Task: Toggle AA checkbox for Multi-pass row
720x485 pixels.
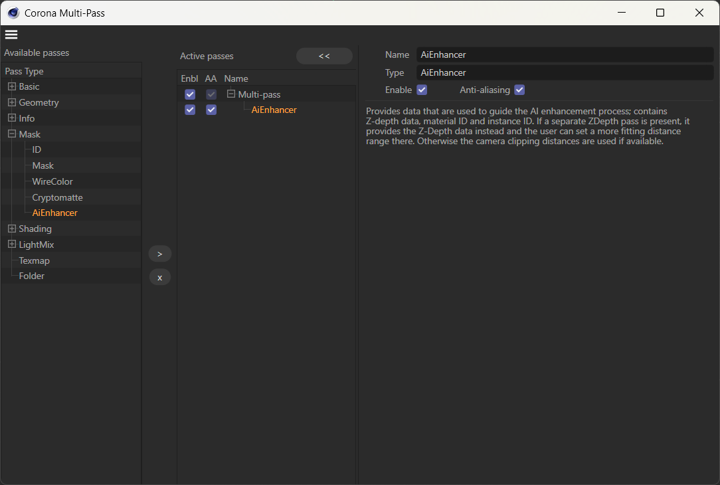Action: coord(211,94)
